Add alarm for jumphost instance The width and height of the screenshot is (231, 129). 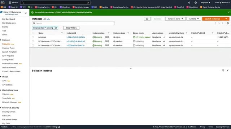point(164,37)
